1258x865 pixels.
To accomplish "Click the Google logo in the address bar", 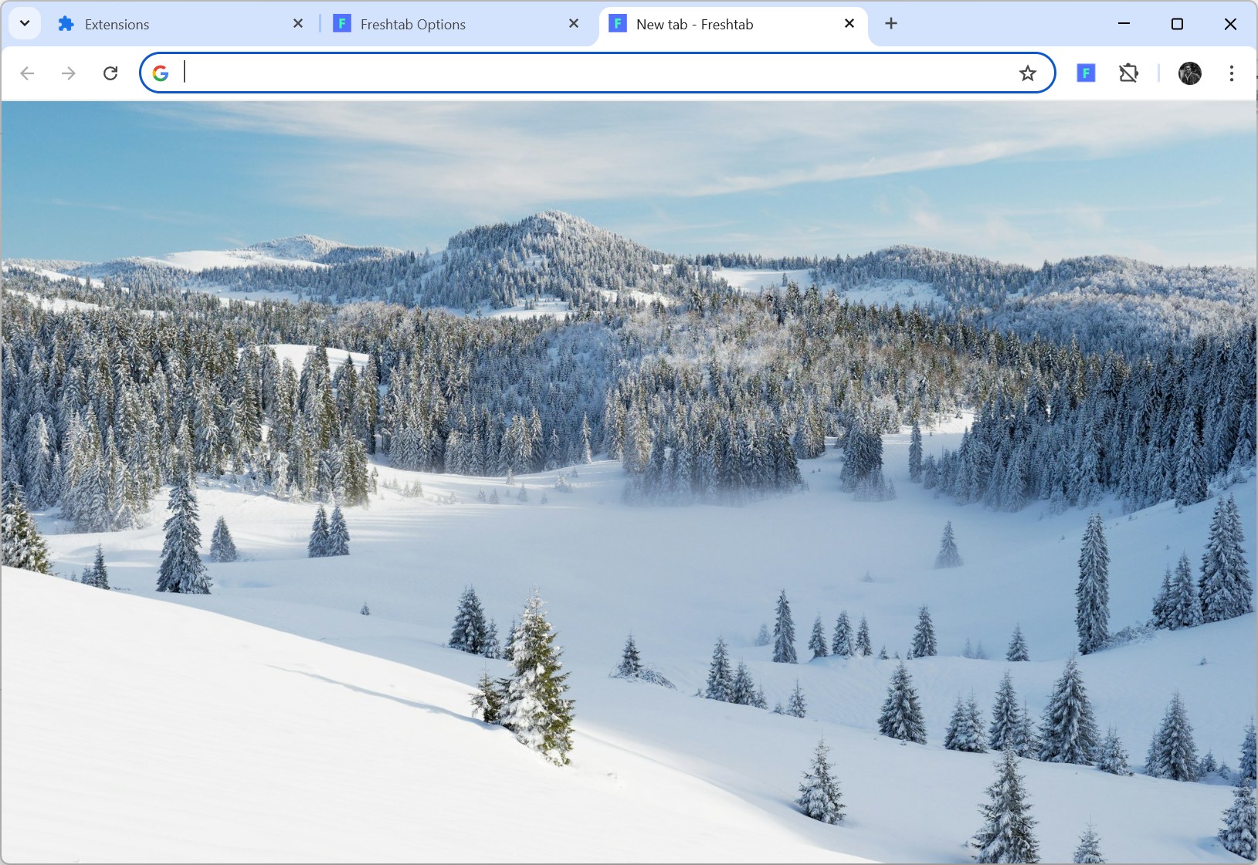I will [x=161, y=73].
